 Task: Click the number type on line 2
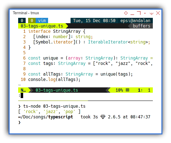pyautogui.click(x=61, y=37)
